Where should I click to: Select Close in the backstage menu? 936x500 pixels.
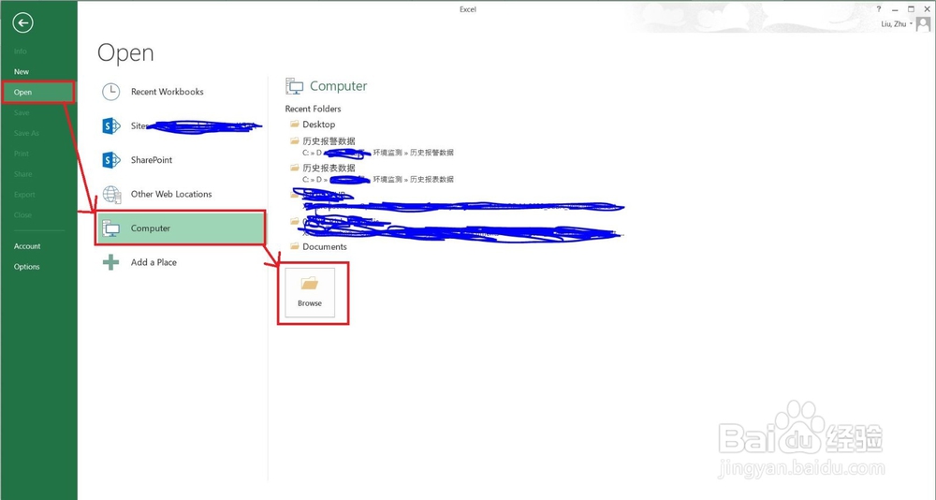pyautogui.click(x=22, y=215)
